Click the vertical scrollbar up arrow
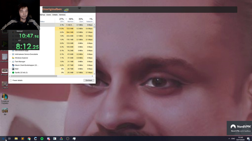Screen dimensions: 252x141 pyautogui.click(x=94, y=24)
